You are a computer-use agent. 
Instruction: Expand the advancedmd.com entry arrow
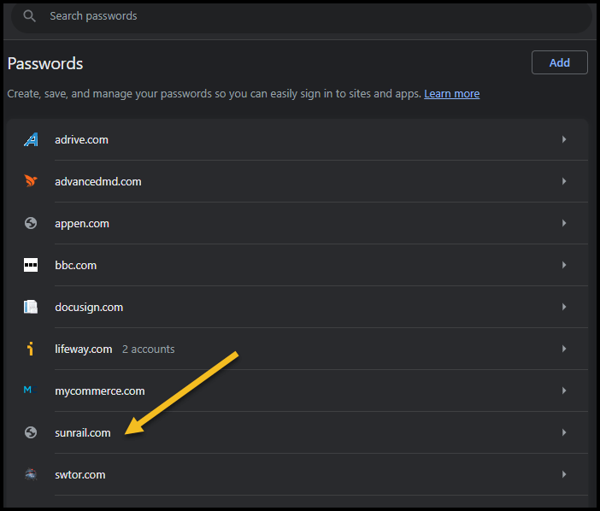pyautogui.click(x=564, y=181)
